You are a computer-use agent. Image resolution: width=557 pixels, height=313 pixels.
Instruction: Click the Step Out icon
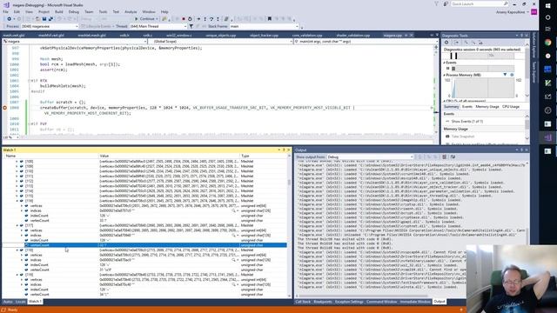pyautogui.click(x=218, y=19)
